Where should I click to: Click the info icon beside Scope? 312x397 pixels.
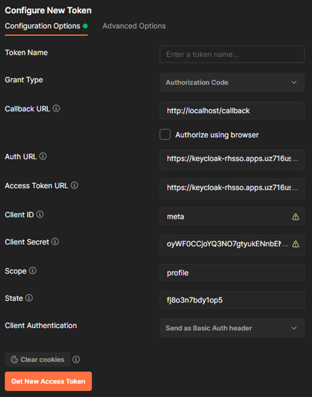(x=33, y=271)
